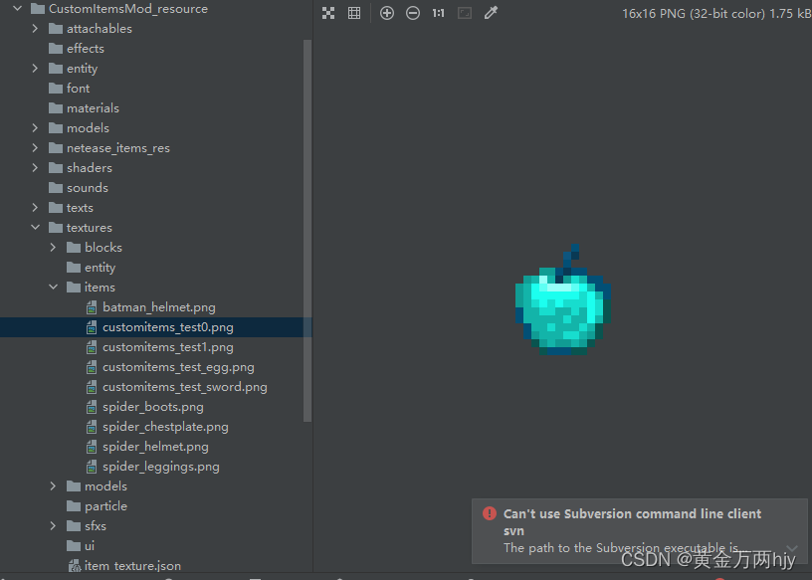Expand the top-level entity folder
Viewport: 812px width, 580px height.
click(x=35, y=69)
